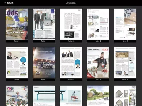The image size is (142, 106).
Task: Open the house drawings page thumbnail
Action: click(125, 96)
